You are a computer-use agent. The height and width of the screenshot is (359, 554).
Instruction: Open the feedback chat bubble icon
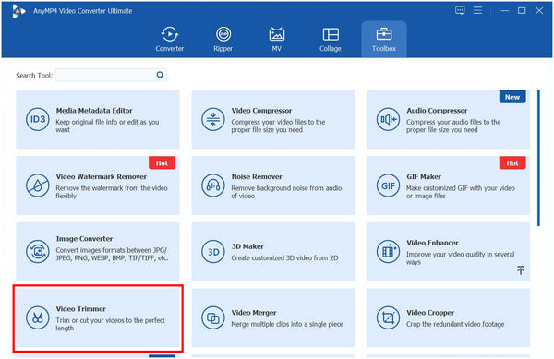[460, 10]
